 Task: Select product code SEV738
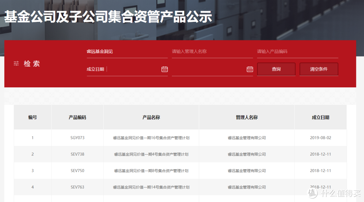(77, 154)
